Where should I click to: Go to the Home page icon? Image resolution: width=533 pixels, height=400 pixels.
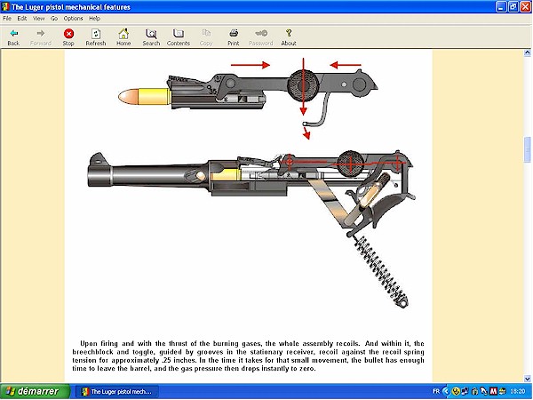(x=123, y=34)
